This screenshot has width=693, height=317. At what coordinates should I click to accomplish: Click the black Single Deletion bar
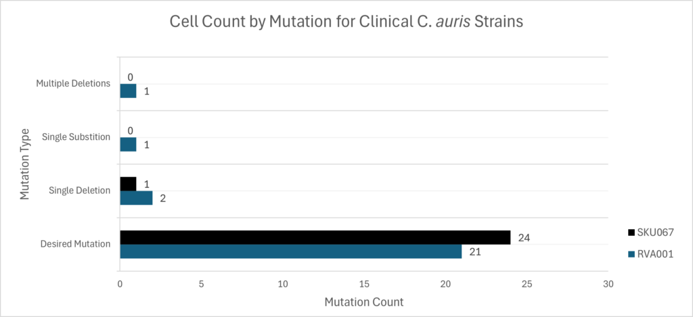[128, 184]
